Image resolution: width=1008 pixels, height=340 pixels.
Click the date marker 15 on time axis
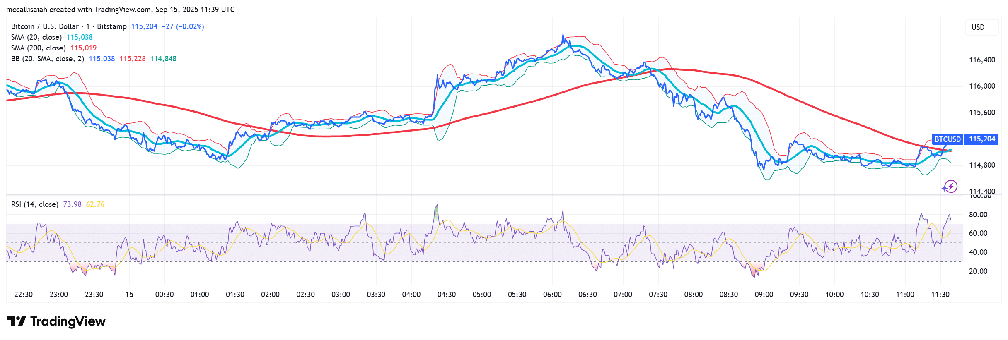pyautogui.click(x=129, y=295)
